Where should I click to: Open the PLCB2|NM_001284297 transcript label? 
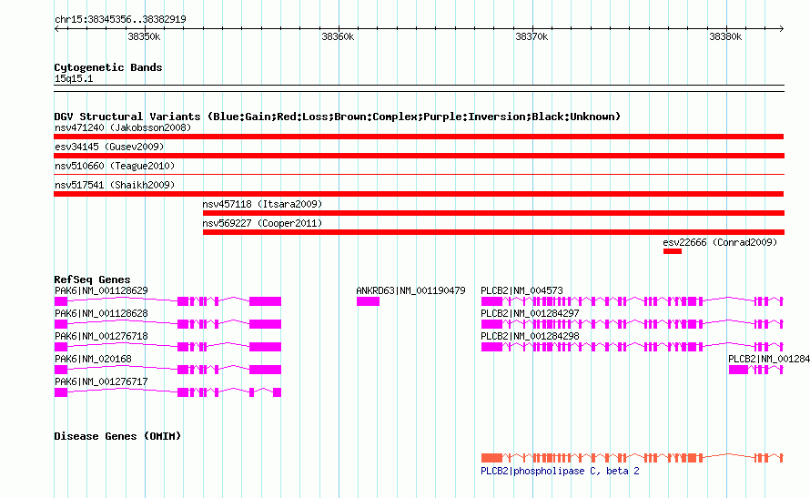coord(530,313)
